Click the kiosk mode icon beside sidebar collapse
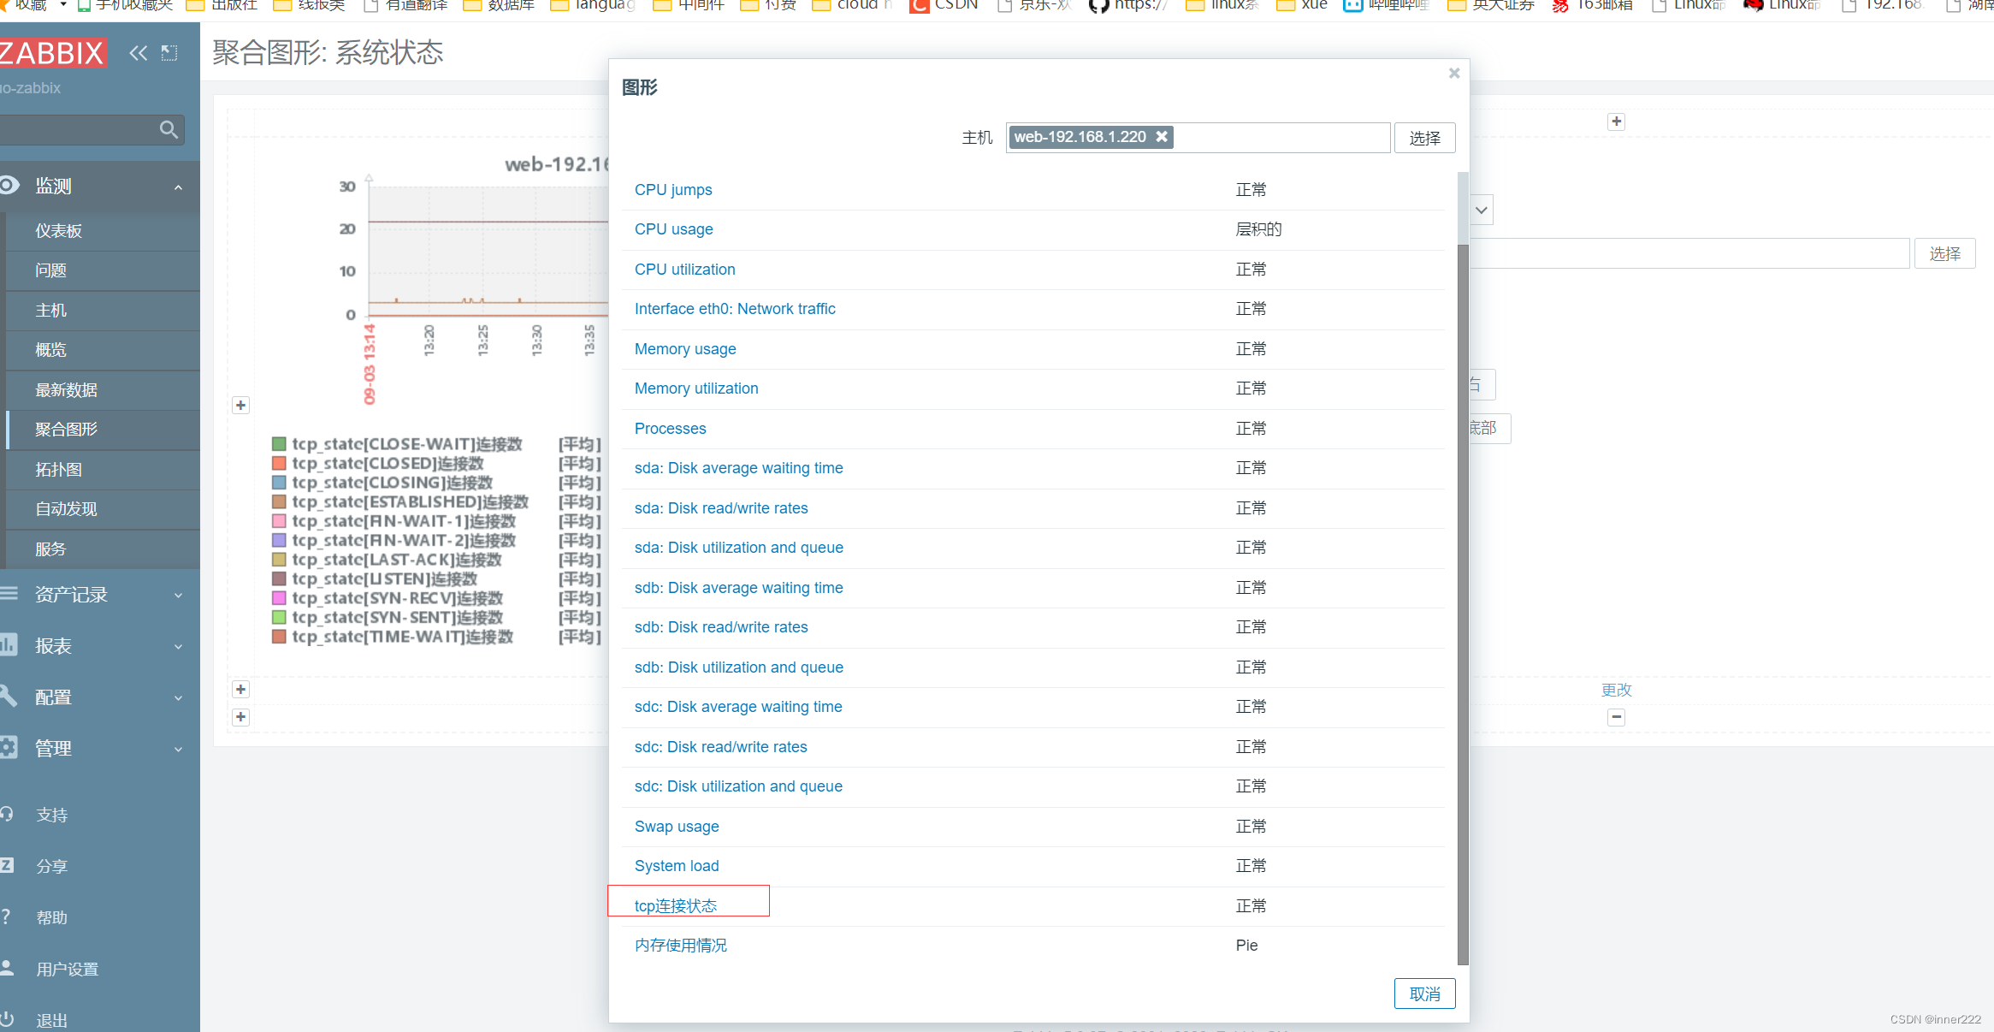 pyautogui.click(x=169, y=53)
